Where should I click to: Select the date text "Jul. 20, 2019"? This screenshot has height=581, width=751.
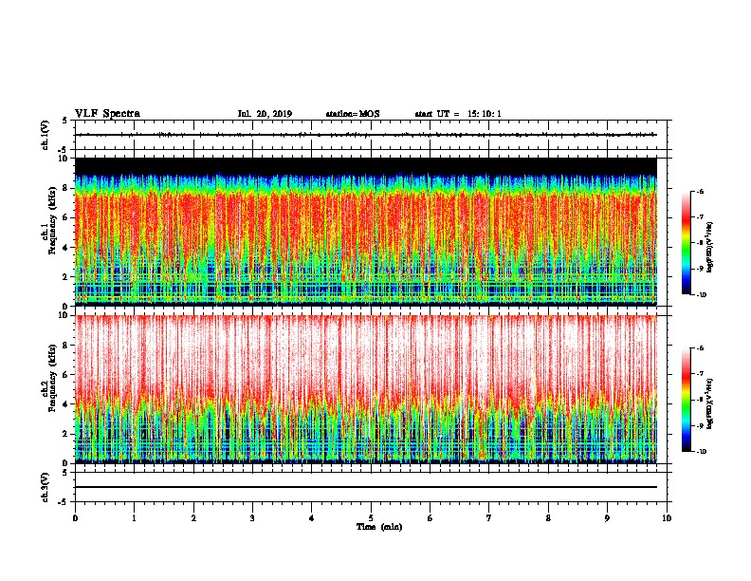click(x=265, y=114)
